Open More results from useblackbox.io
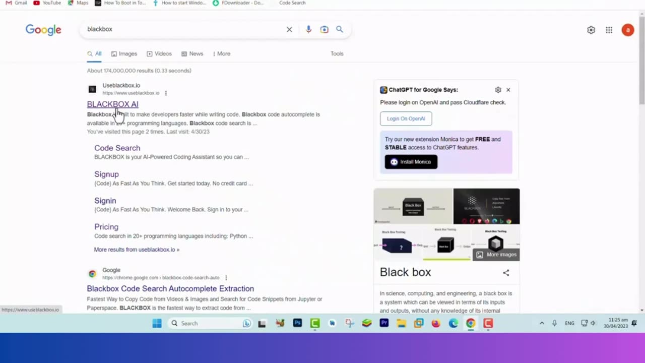The image size is (645, 363). pos(137,250)
